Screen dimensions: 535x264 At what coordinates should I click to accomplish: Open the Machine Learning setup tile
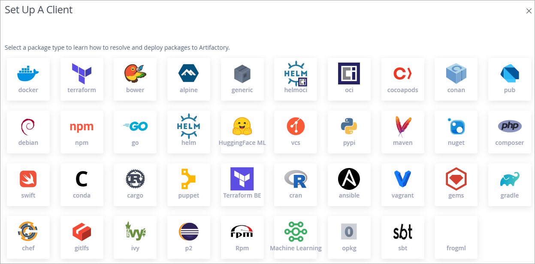(295, 237)
